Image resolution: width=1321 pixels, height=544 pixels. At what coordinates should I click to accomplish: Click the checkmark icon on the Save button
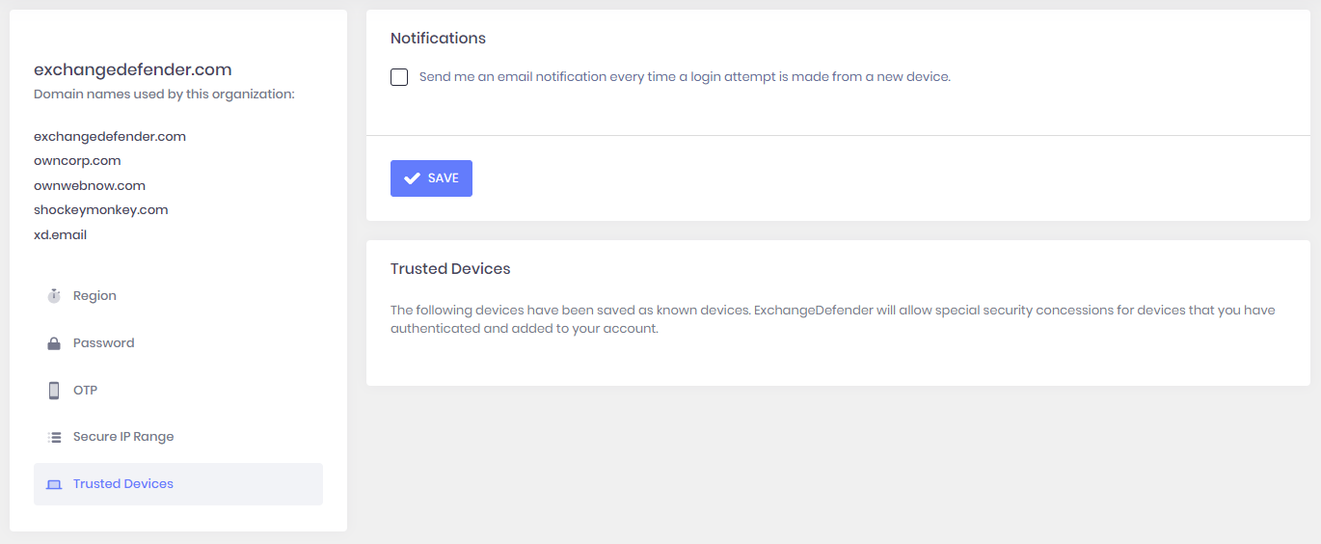tap(412, 178)
